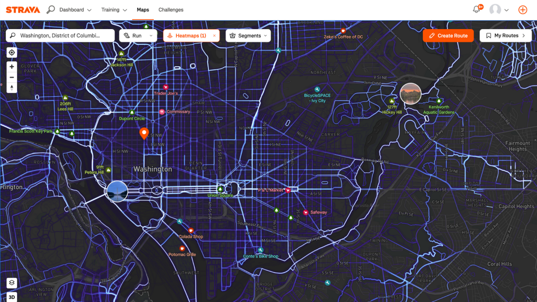
Task: Click the Washington location search field
Action: 60,36
